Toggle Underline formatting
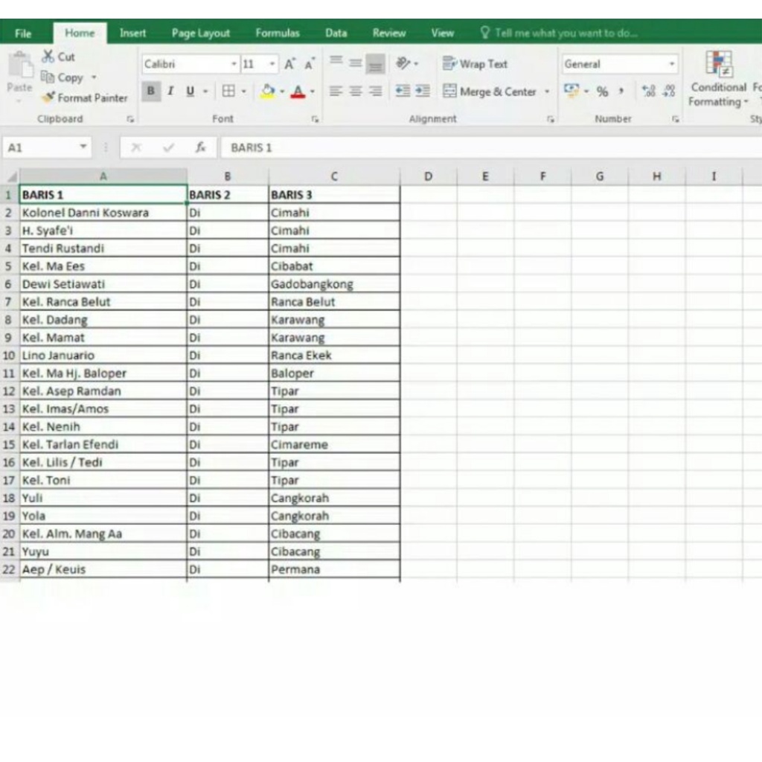Screen dimensions: 762x762 (190, 91)
